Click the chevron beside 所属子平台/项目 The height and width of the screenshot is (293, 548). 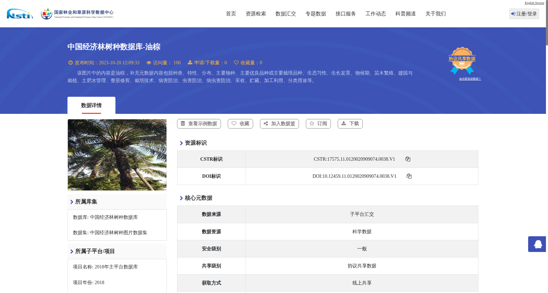(72, 252)
